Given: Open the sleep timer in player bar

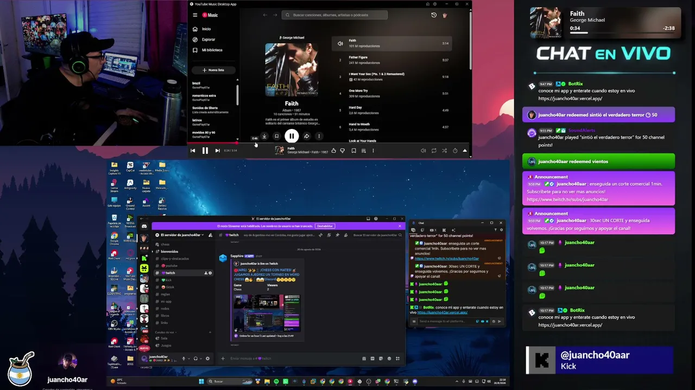Looking at the screenshot, I should click(455, 151).
